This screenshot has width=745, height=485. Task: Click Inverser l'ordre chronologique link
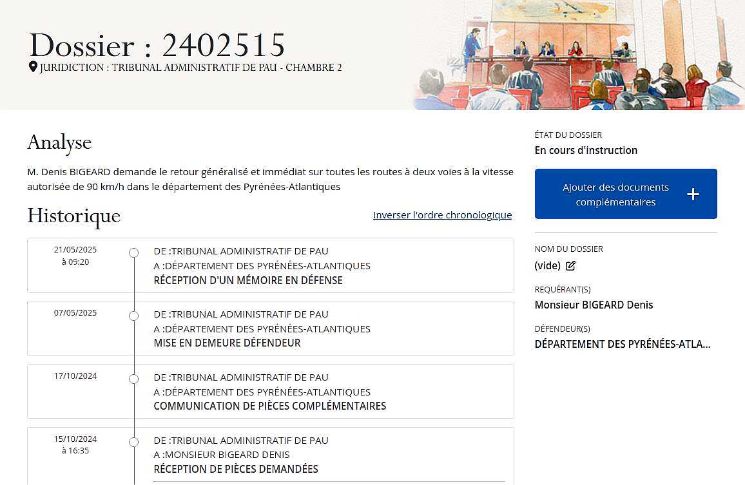tap(442, 215)
